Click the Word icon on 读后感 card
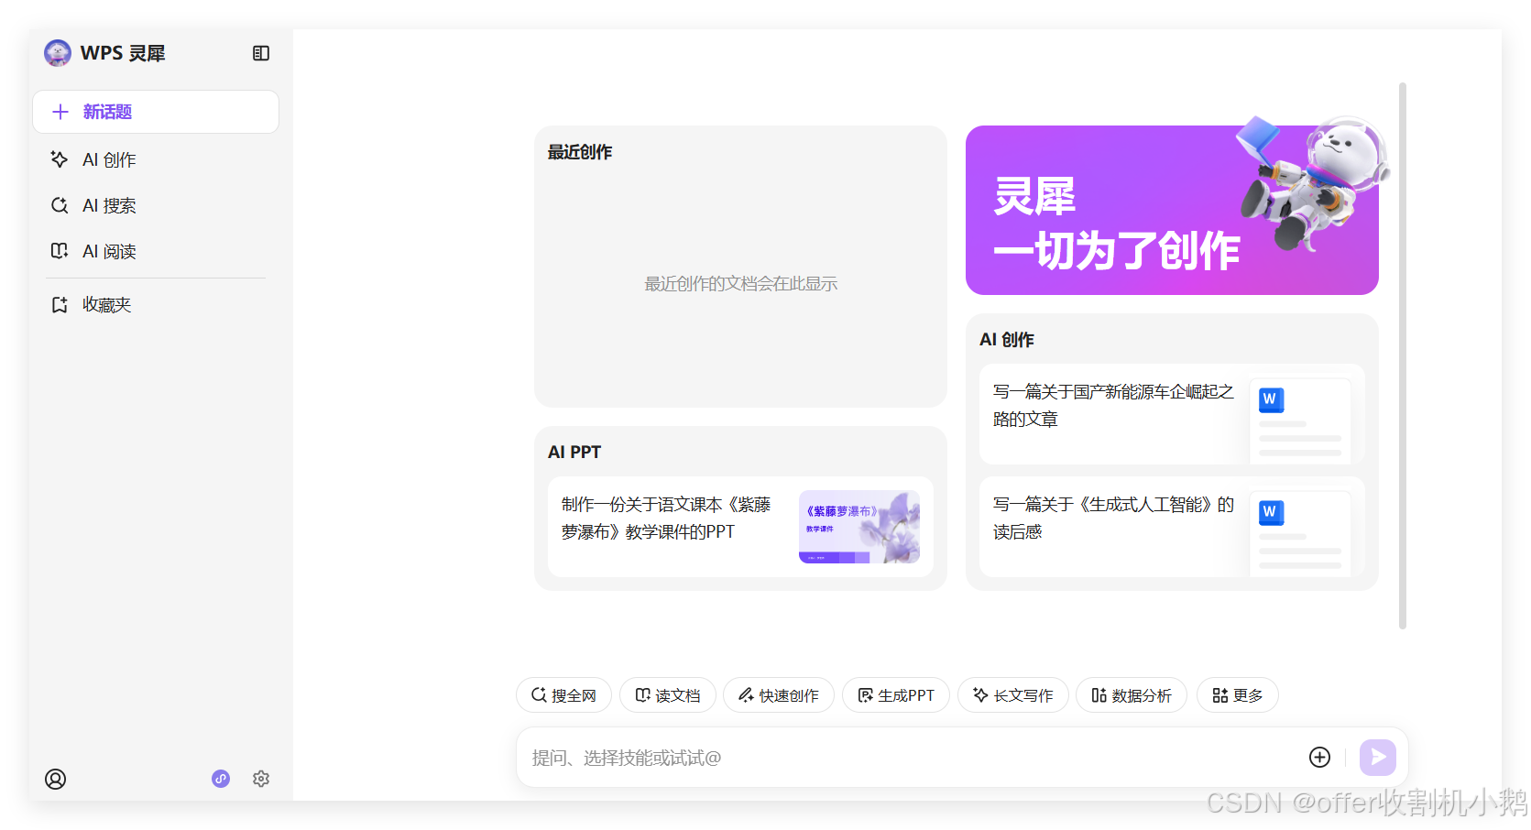Image resolution: width=1531 pixels, height=830 pixels. click(x=1271, y=512)
